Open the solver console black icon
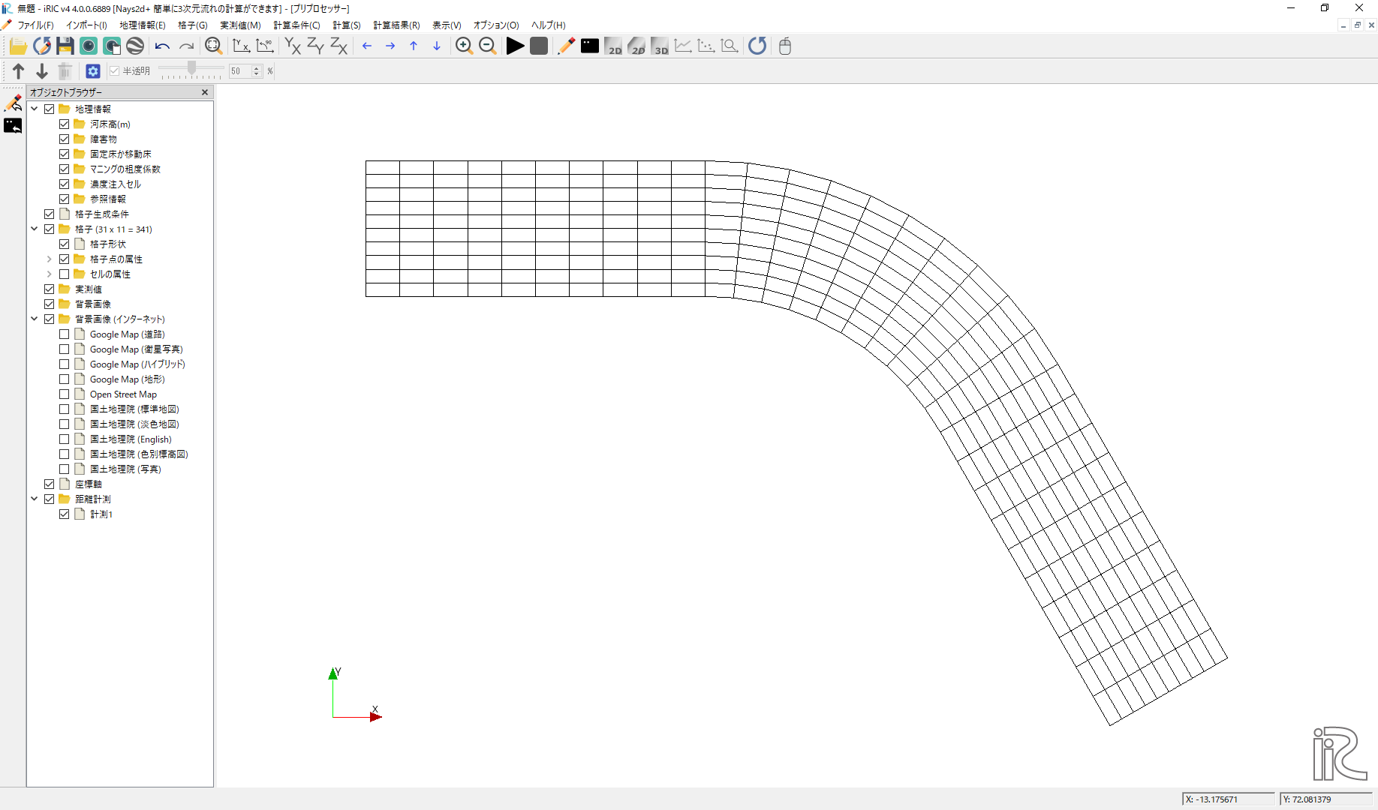Image resolution: width=1378 pixels, height=810 pixels. (590, 46)
